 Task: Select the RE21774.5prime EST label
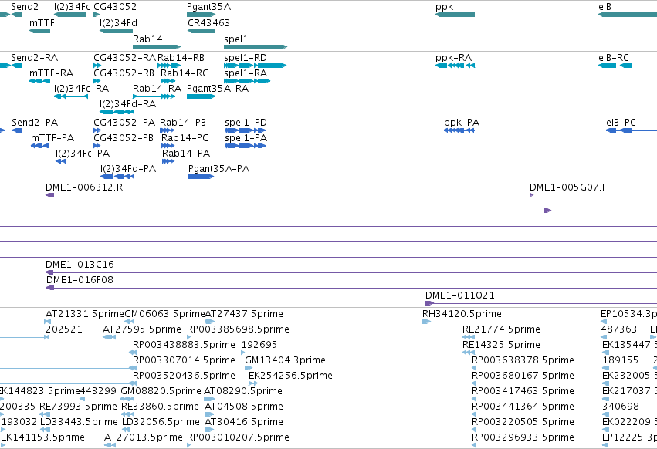coord(501,329)
